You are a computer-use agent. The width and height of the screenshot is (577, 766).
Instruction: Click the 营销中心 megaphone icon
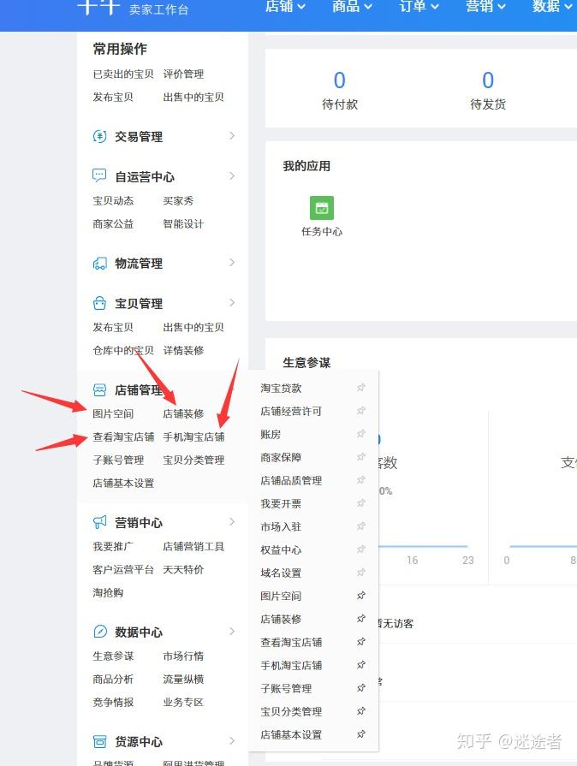[x=99, y=522]
